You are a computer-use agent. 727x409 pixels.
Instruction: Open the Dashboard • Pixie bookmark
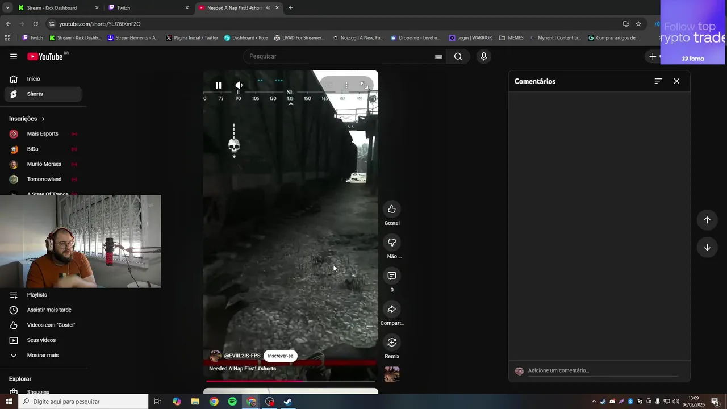pyautogui.click(x=246, y=38)
